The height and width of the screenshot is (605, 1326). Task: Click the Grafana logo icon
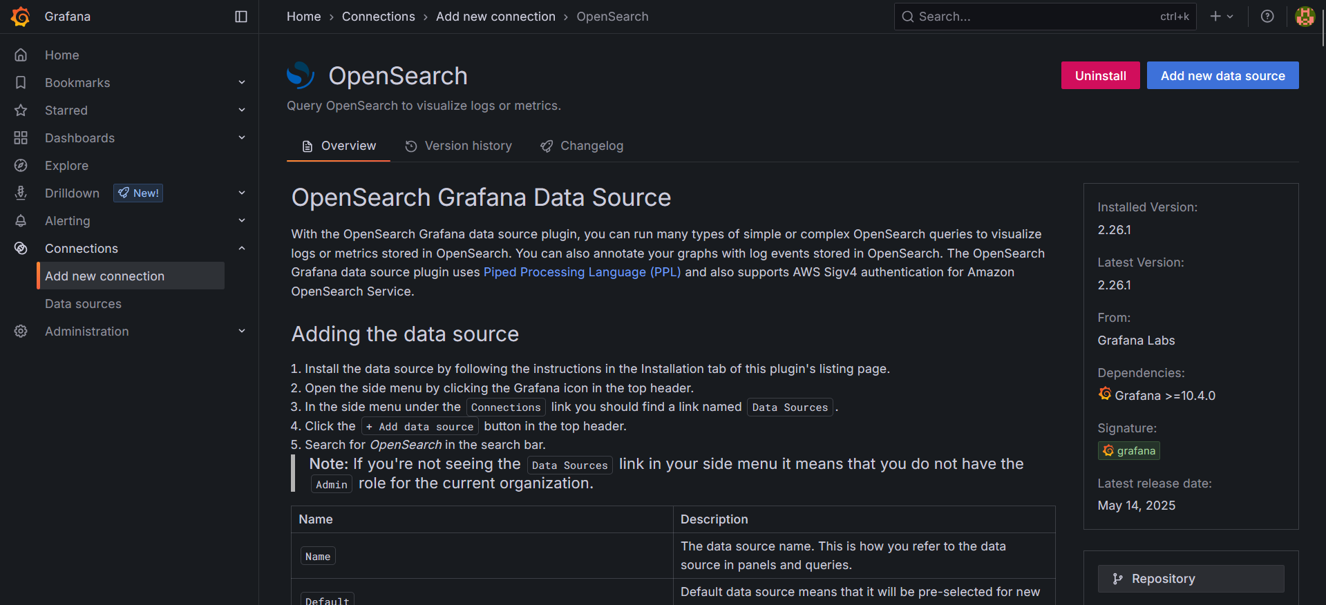(x=21, y=17)
